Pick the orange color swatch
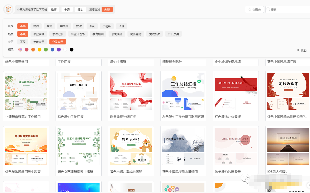Viewport: 310px width, 193px height. click(x=33, y=50)
